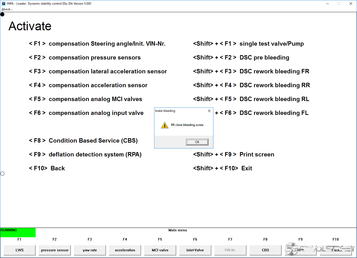
Task: Close the INPA main window
Action: (x=351, y=4)
